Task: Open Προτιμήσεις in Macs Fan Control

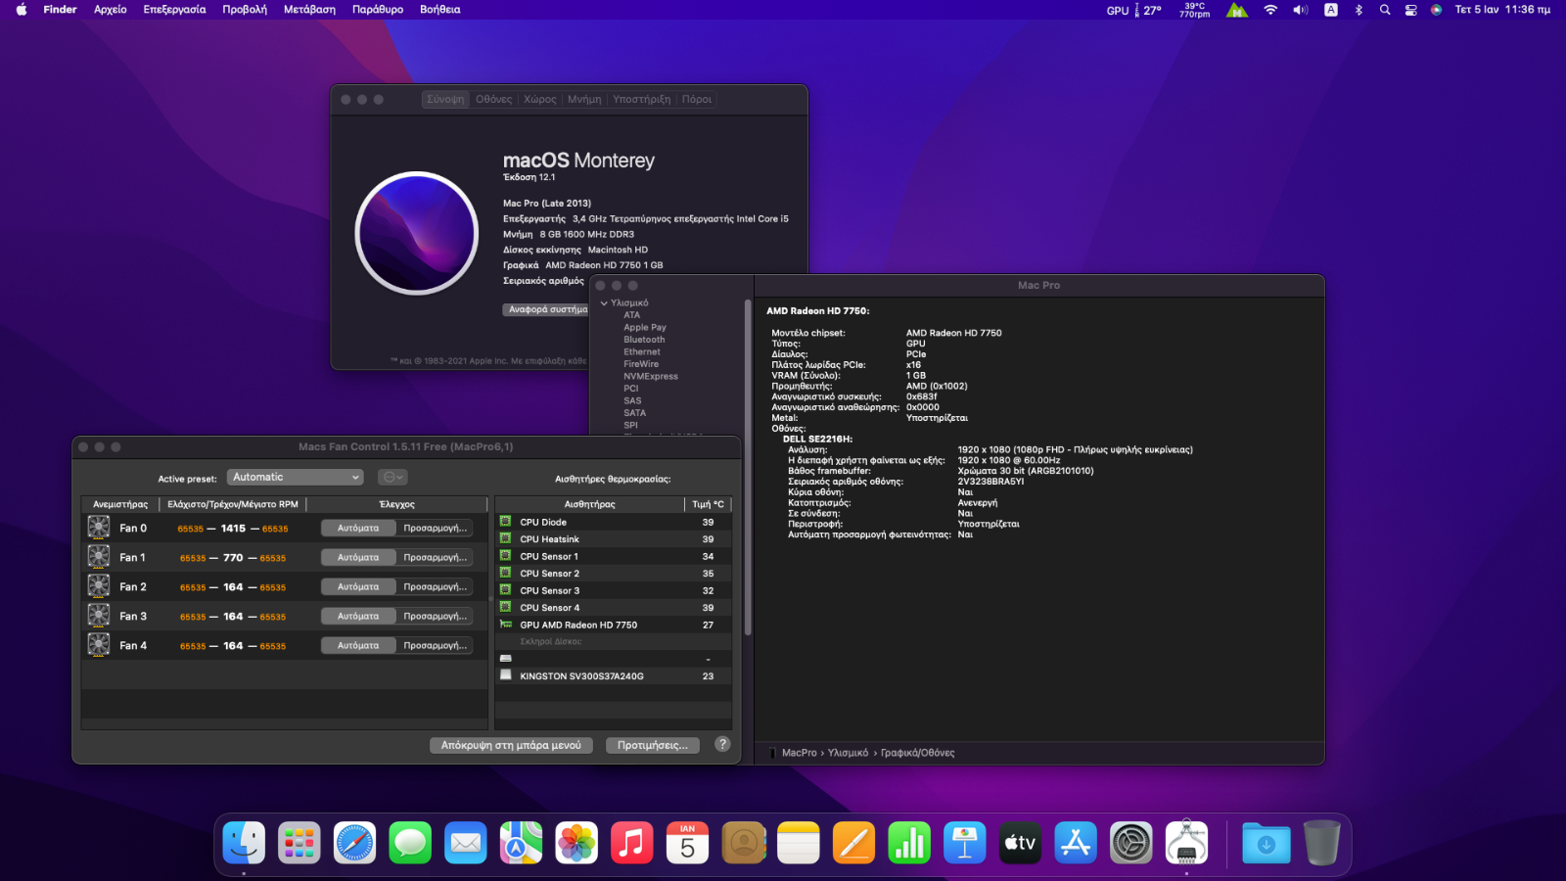Action: tap(653, 745)
